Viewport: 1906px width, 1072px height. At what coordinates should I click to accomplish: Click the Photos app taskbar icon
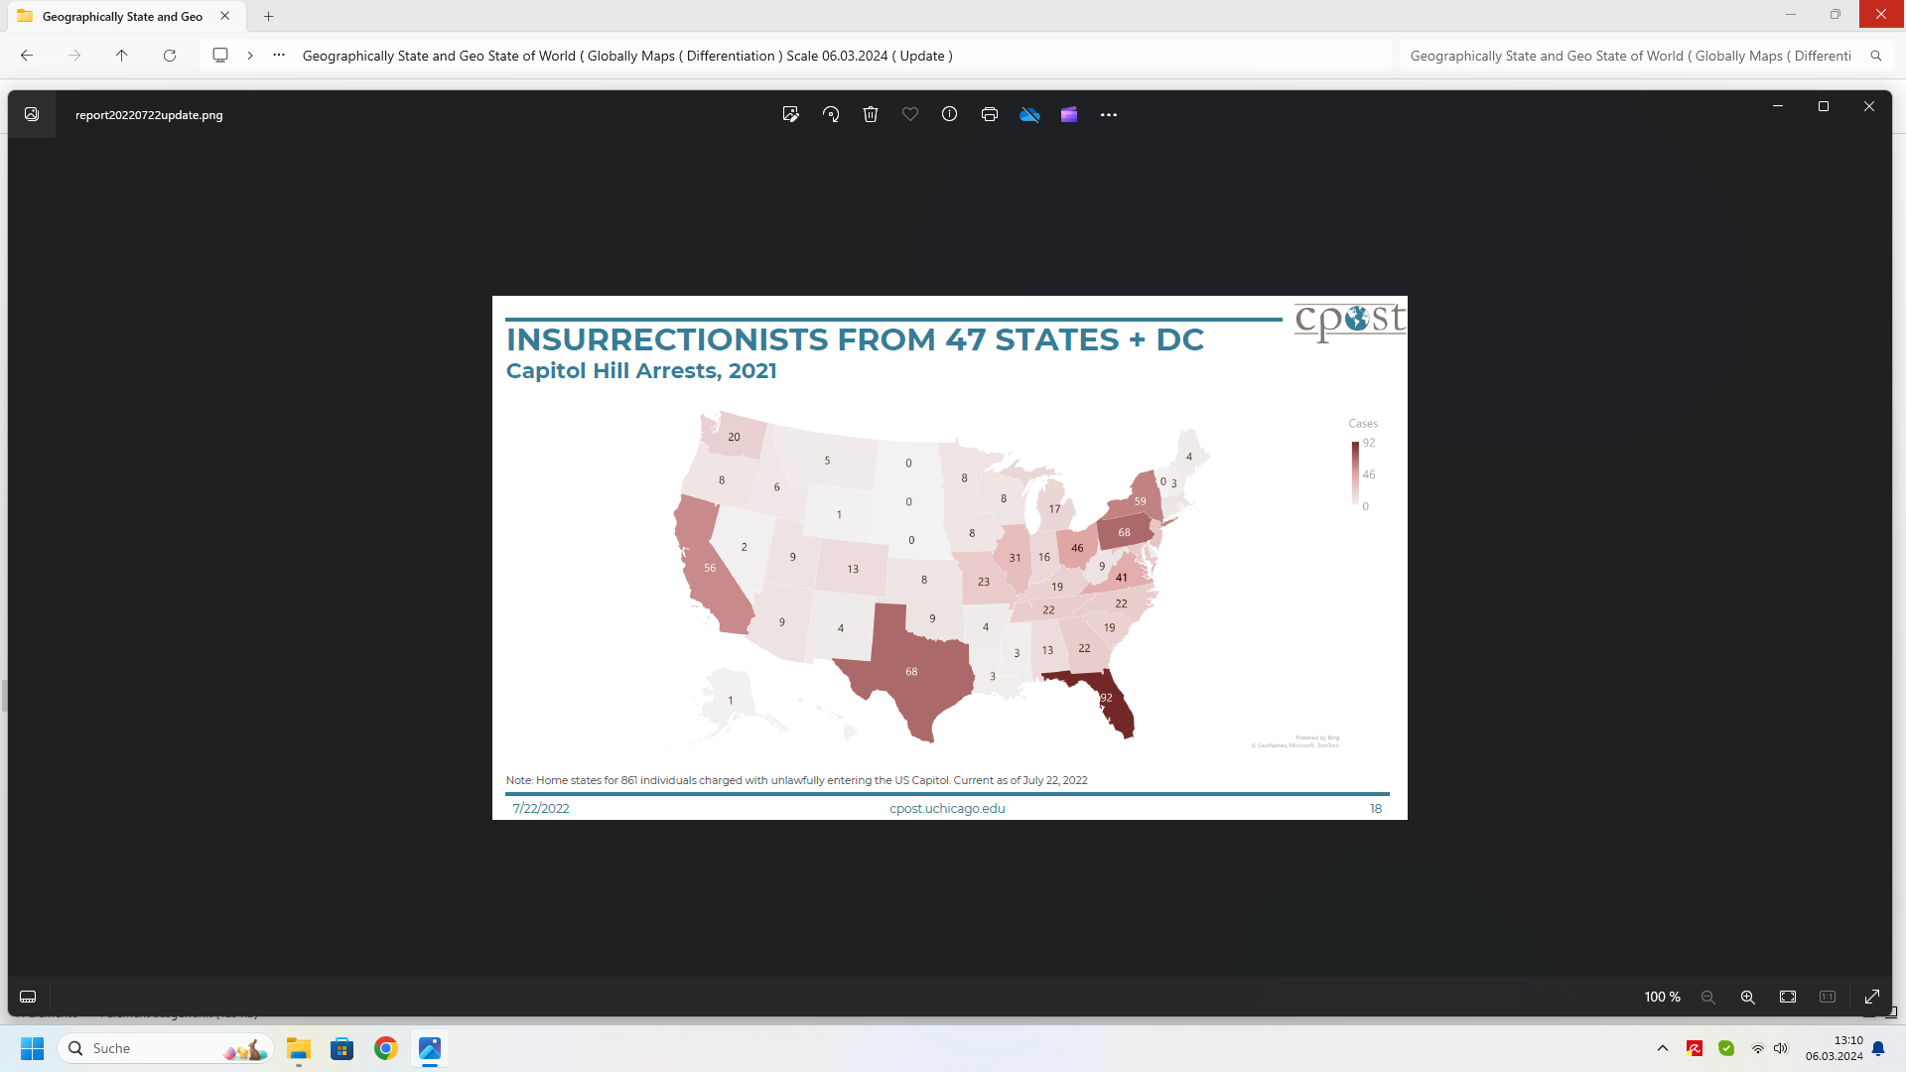click(430, 1048)
